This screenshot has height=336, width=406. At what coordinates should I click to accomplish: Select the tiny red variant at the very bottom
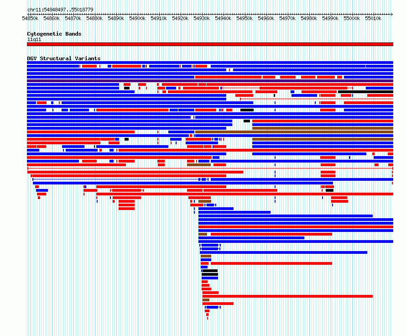click(208, 318)
